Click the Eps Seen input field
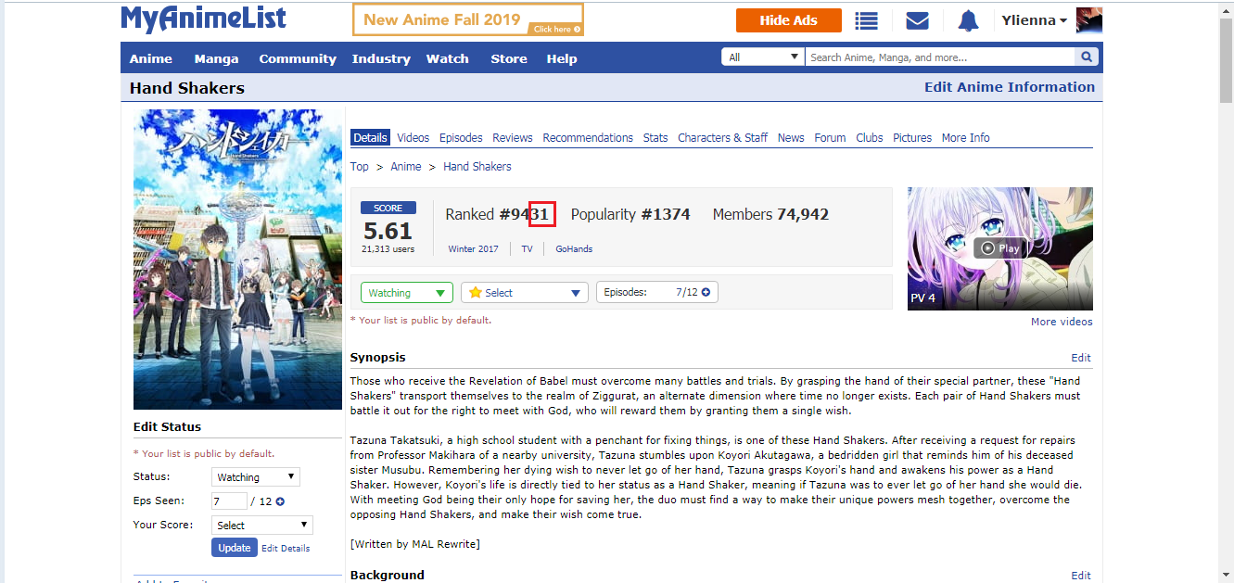This screenshot has width=1234, height=583. pyautogui.click(x=229, y=501)
